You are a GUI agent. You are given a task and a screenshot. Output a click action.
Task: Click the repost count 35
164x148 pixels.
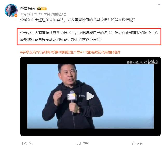[31, 143]
